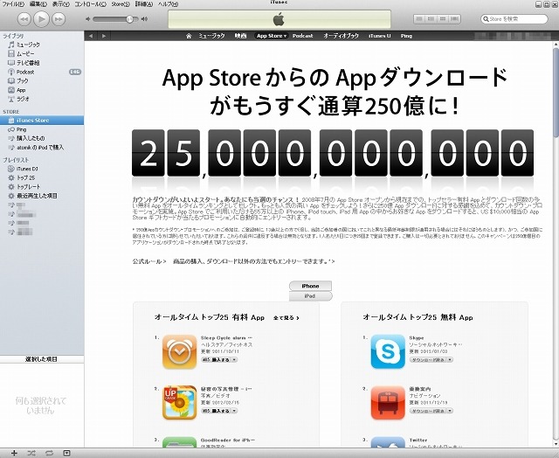The image size is (559, 458).
Task: Open the 映画 store tab
Action: pyautogui.click(x=240, y=36)
